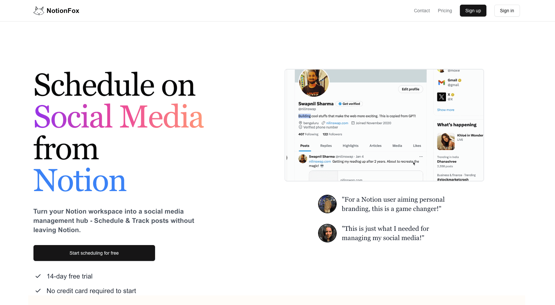555x305 pixels.
Task: Open the three-dot menu on the post
Action: tap(421, 157)
